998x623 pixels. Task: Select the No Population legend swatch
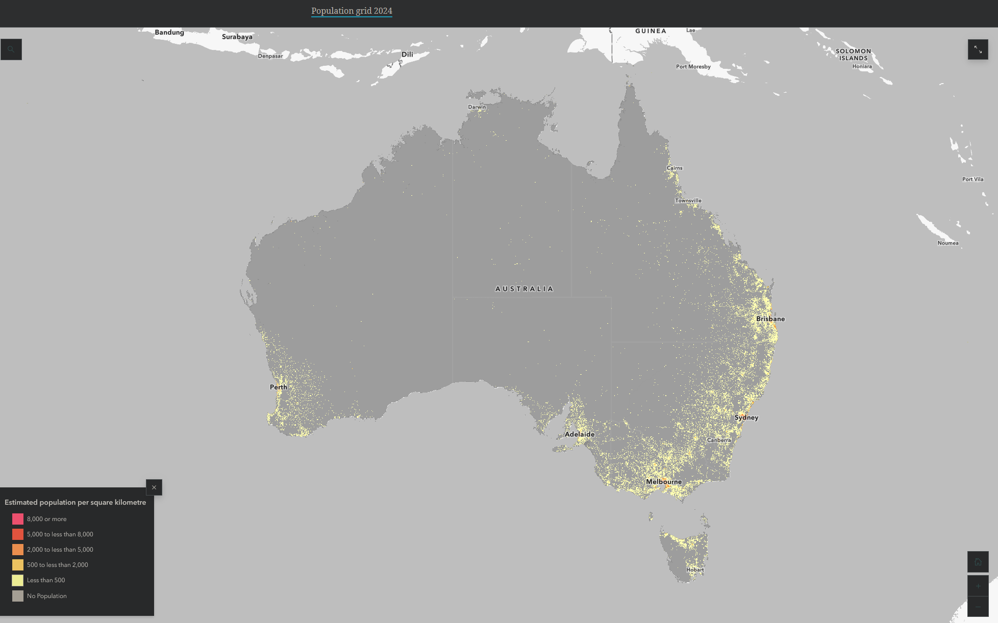pos(18,596)
